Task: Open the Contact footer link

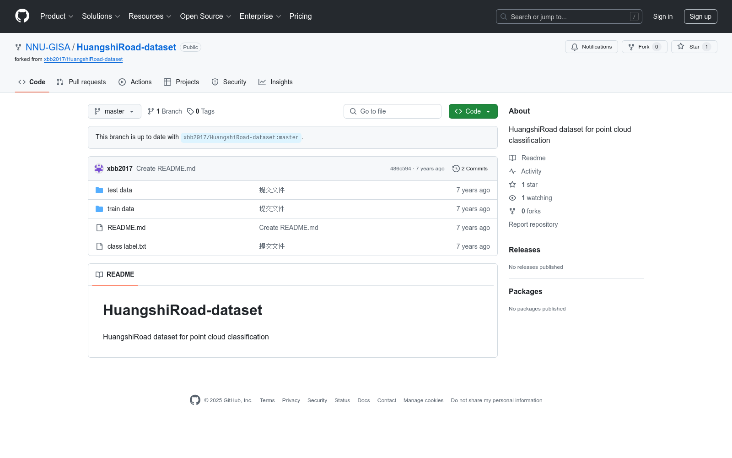Action: tap(387, 400)
